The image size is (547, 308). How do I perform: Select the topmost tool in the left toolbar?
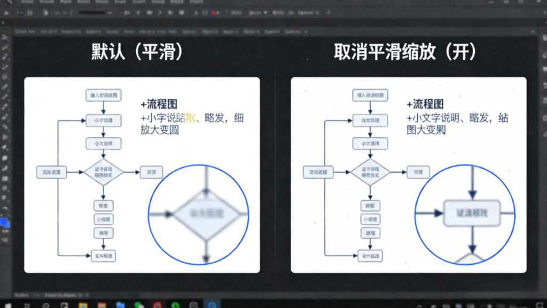pos(4,37)
